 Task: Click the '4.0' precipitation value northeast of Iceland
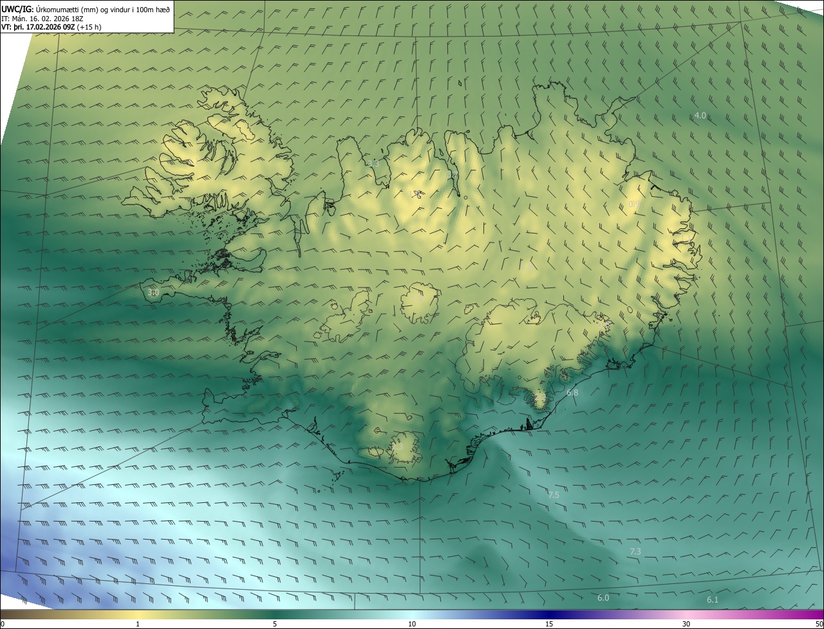tap(700, 115)
